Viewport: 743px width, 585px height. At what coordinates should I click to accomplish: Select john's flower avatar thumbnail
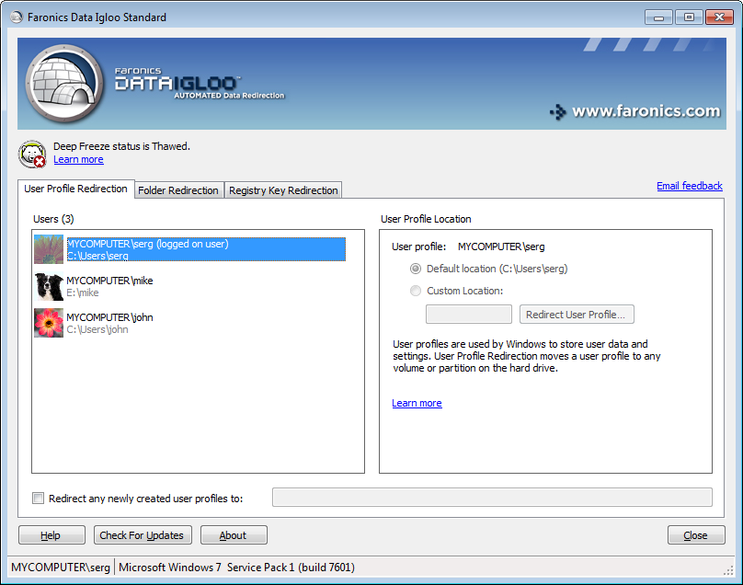(49, 323)
